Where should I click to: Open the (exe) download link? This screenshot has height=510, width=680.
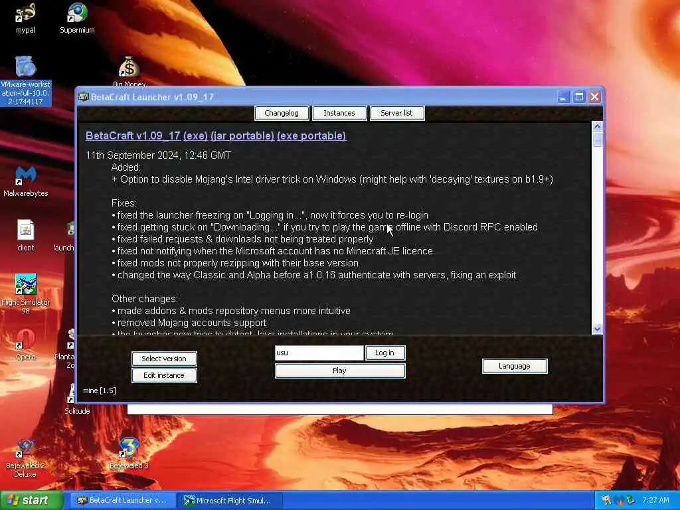pyautogui.click(x=196, y=135)
